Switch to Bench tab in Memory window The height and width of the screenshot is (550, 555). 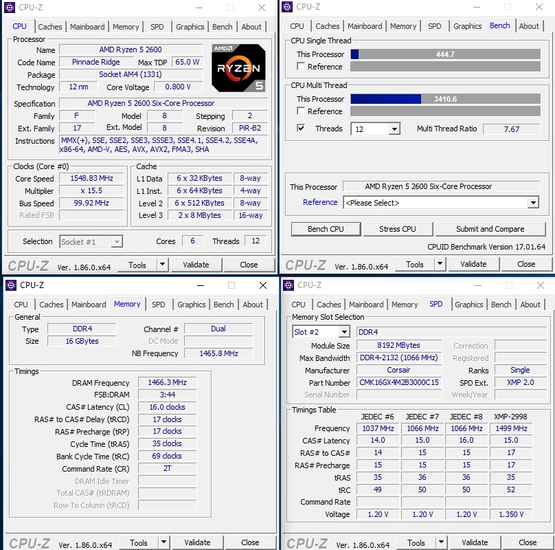[x=224, y=305]
